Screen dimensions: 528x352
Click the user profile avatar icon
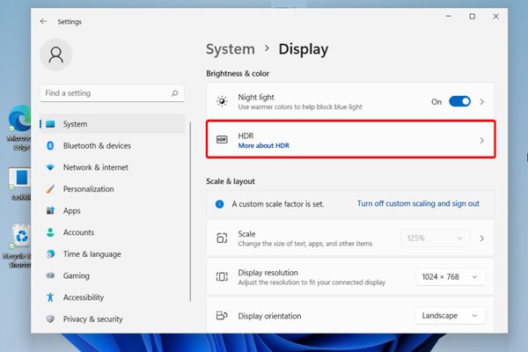[x=57, y=55]
